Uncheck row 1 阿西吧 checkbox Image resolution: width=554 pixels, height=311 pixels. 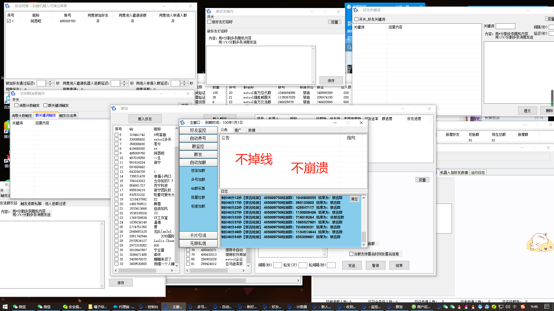click(x=9, y=21)
